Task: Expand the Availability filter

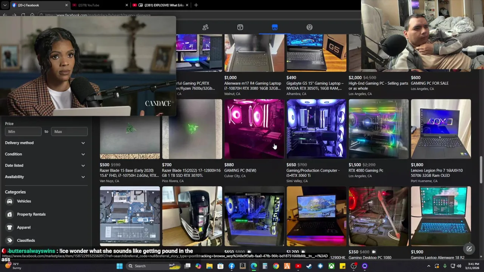Action: point(45,177)
